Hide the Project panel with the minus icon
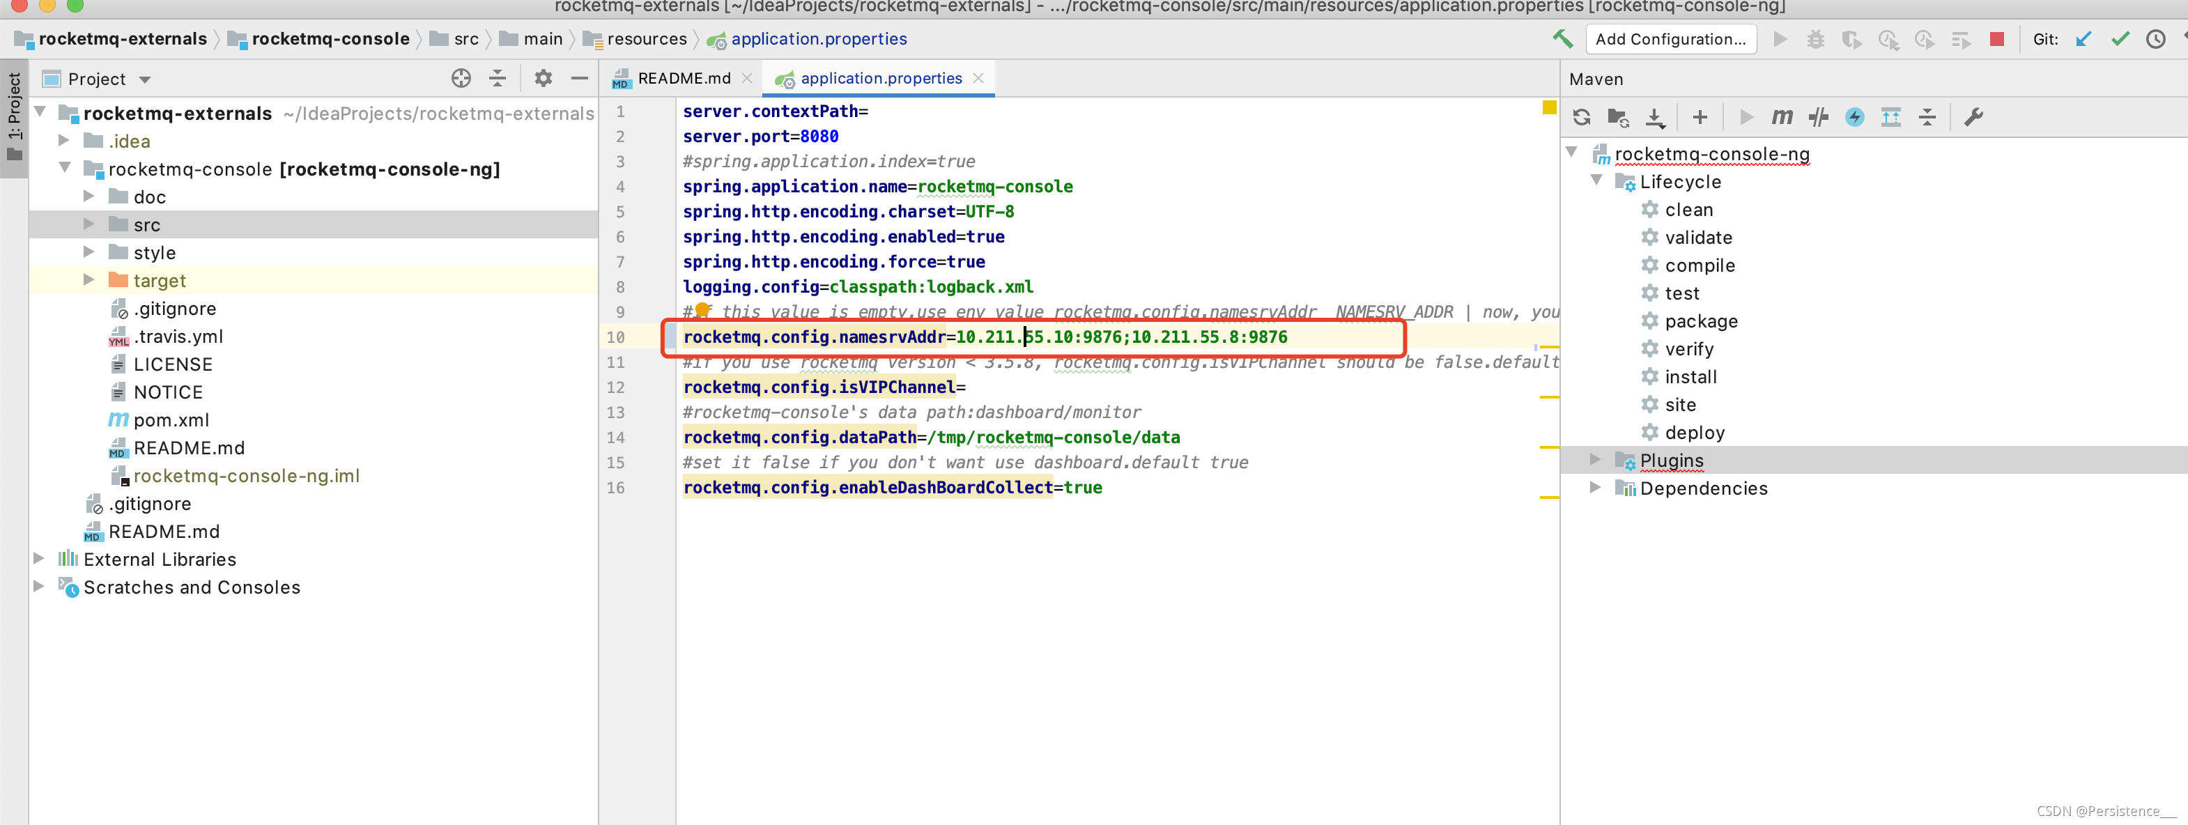The height and width of the screenshot is (825, 2188). point(579,79)
